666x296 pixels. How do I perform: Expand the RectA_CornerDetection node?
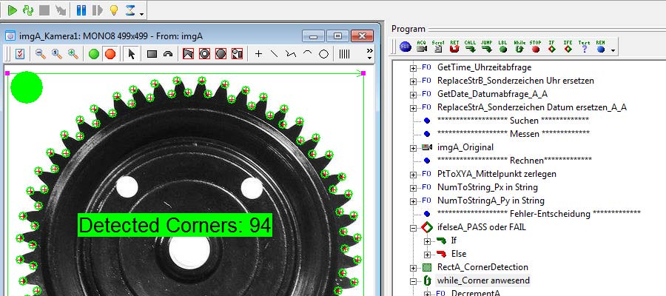click(x=413, y=268)
